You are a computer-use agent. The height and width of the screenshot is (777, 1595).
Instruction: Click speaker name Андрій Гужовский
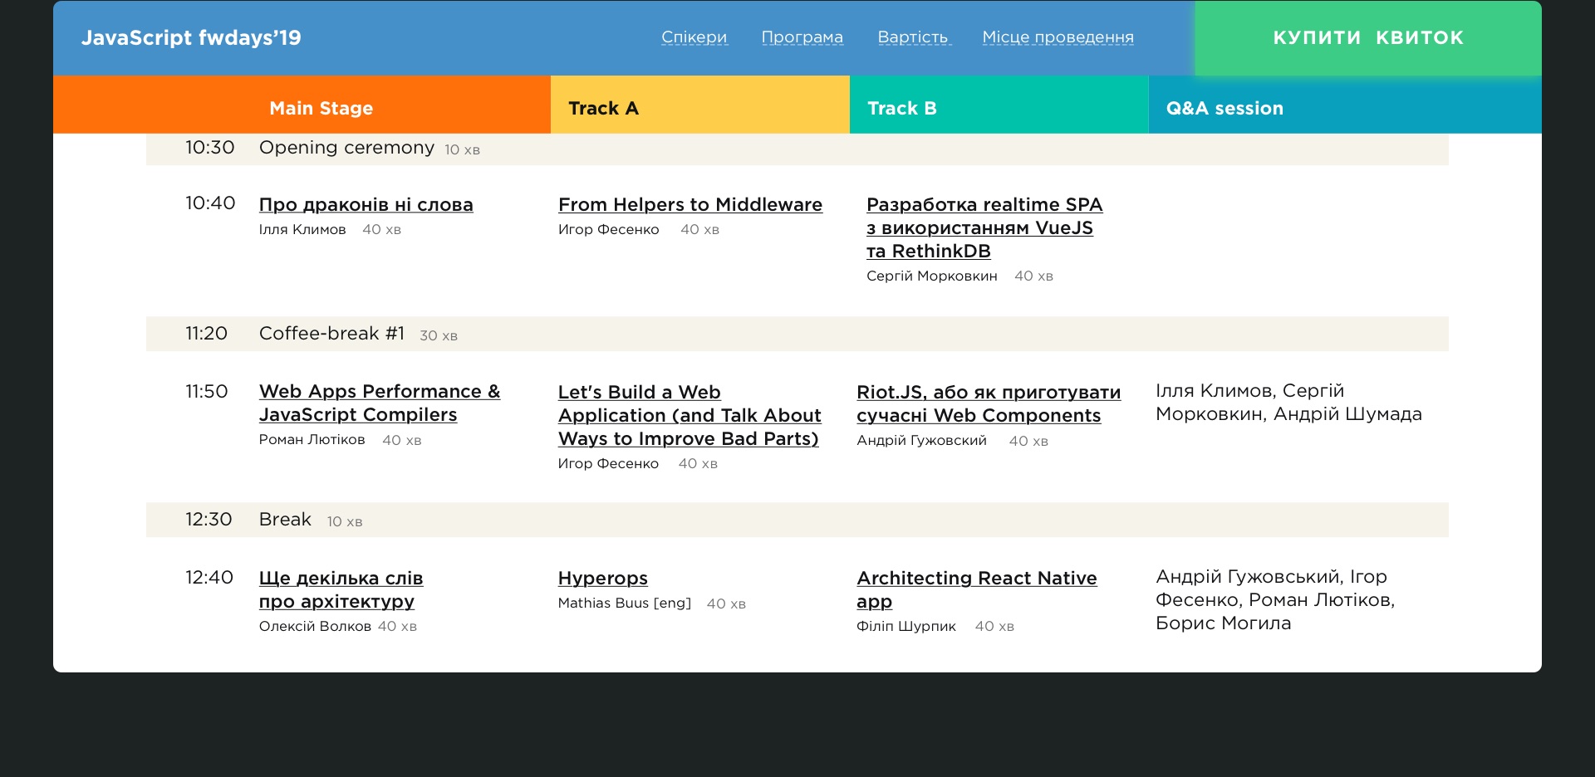click(922, 441)
